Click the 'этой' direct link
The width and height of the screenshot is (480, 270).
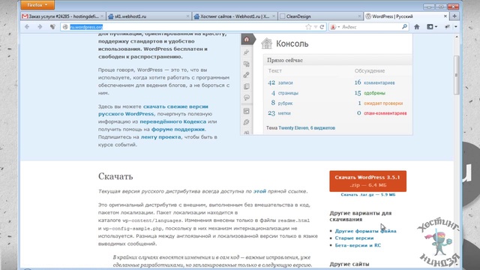coord(259,191)
